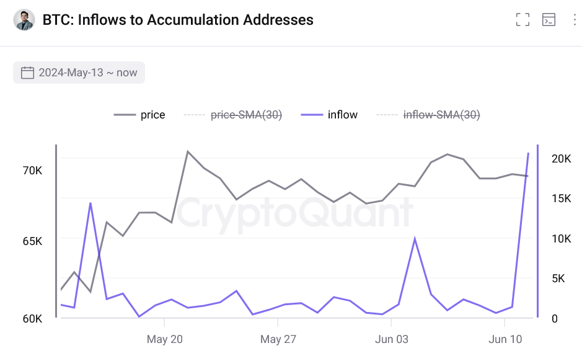Click the highest price peak after May 20
The image size is (582, 356).
(188, 151)
